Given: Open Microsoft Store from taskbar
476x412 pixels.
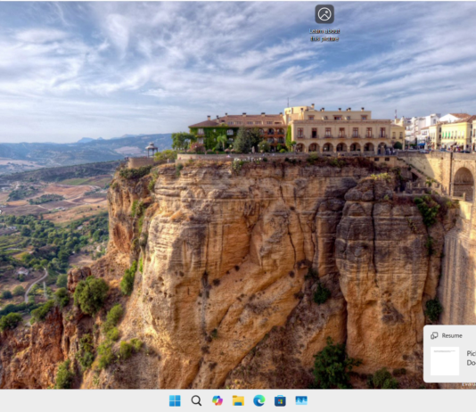Looking at the screenshot, I should click(x=280, y=400).
